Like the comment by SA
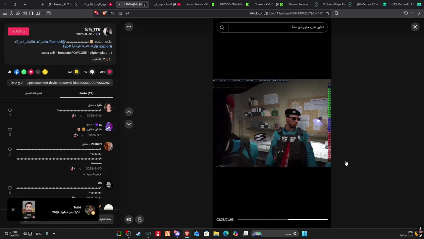424x239 pixels. [x=10, y=130]
